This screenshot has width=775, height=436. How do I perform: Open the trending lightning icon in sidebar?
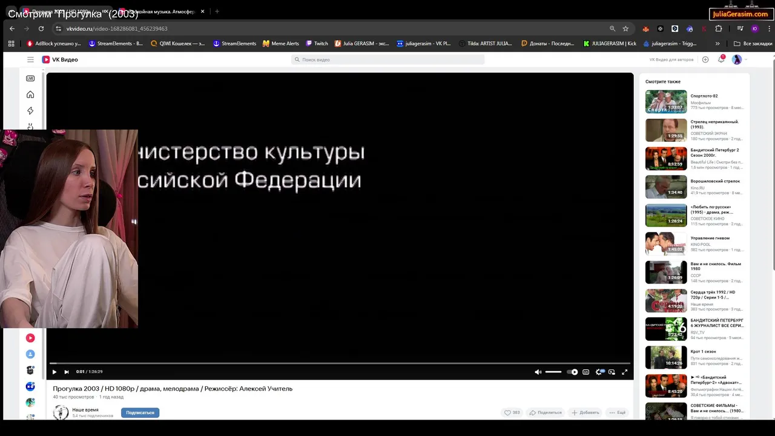30,111
